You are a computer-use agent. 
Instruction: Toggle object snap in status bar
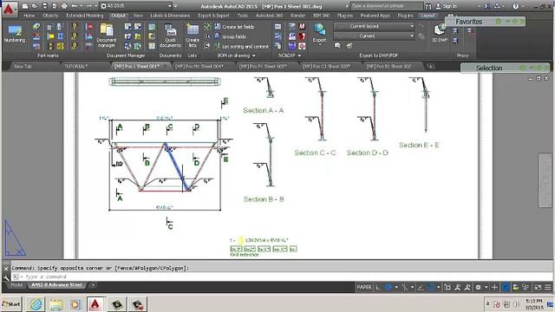pyautogui.click(x=430, y=287)
